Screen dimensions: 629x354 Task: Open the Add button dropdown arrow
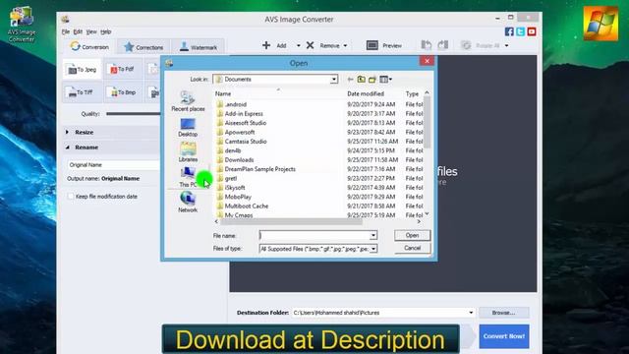coord(298,46)
